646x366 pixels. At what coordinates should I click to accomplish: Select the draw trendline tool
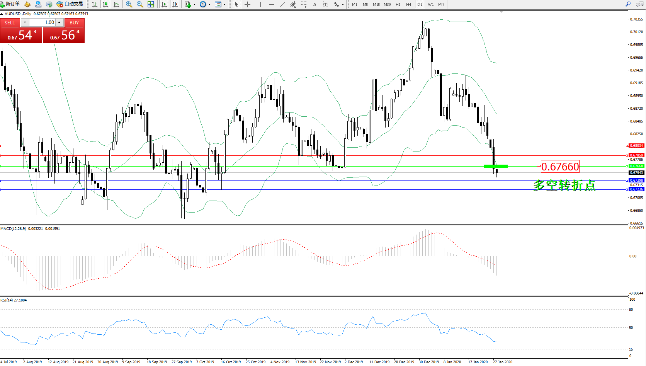pos(282,4)
